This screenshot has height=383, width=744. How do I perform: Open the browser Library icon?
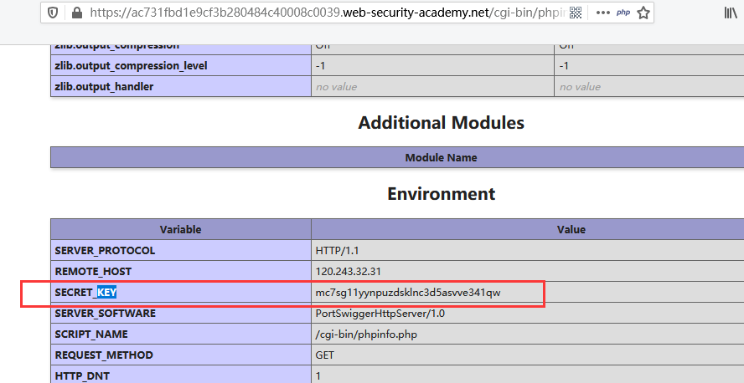(731, 13)
